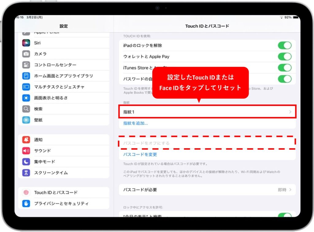Image resolution: width=314 pixels, height=232 pixels.
Task: Open Sound (サウンド) settings
Action: (42, 151)
